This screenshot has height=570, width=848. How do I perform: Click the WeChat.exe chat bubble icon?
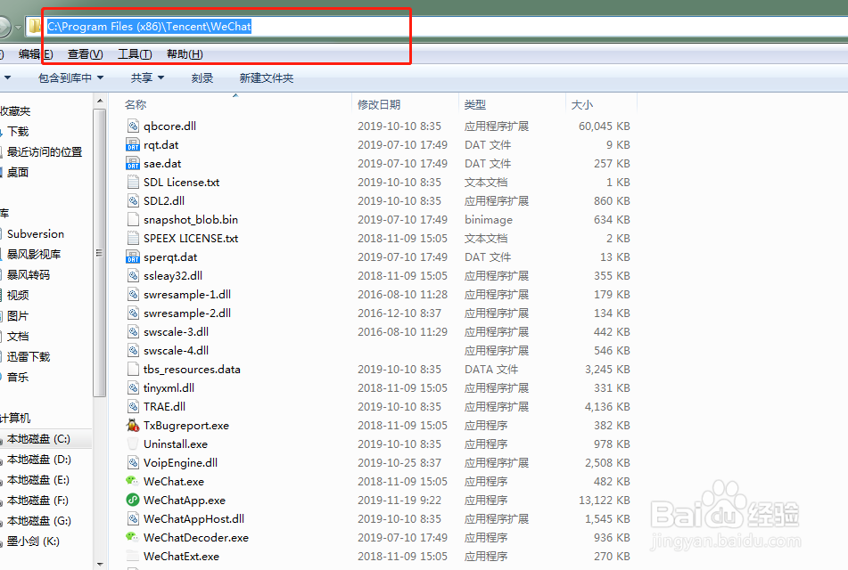tap(133, 481)
